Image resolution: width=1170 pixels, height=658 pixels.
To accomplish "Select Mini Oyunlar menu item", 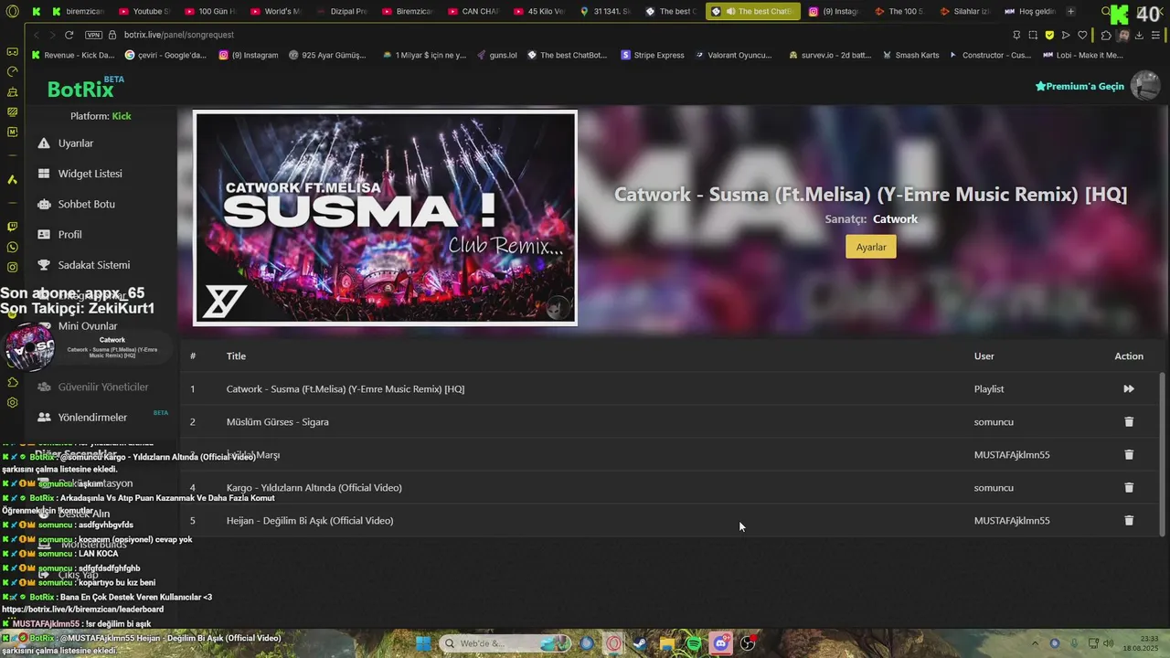I will (x=88, y=325).
